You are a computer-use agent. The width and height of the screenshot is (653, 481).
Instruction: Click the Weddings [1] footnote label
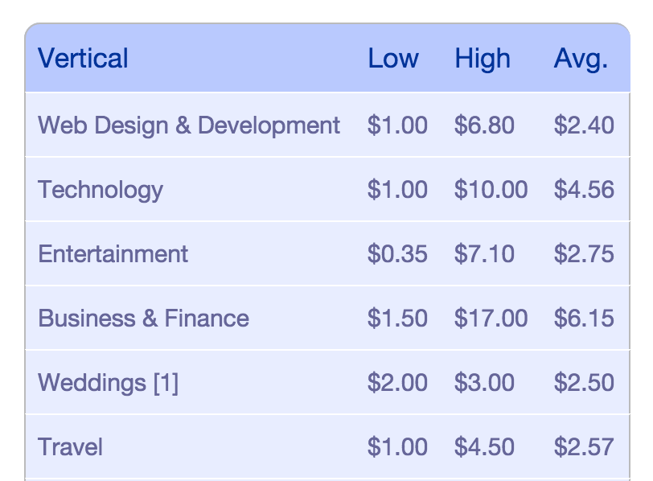tap(109, 383)
